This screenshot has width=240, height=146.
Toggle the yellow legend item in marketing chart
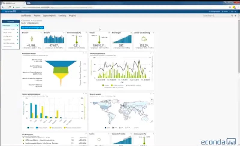tap(56, 128)
